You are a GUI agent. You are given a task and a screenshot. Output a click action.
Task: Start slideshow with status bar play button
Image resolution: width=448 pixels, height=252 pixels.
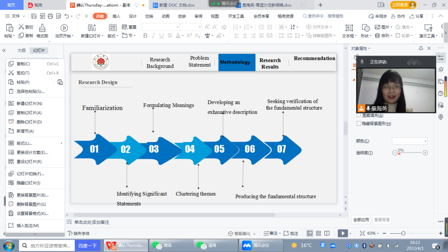(x=342, y=233)
